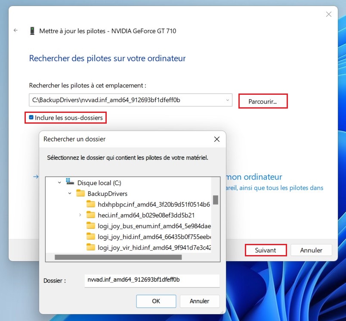Click folder icon beside logi_joy_hid.inf
Image resolution: width=346 pixels, height=321 pixels.
click(91, 237)
